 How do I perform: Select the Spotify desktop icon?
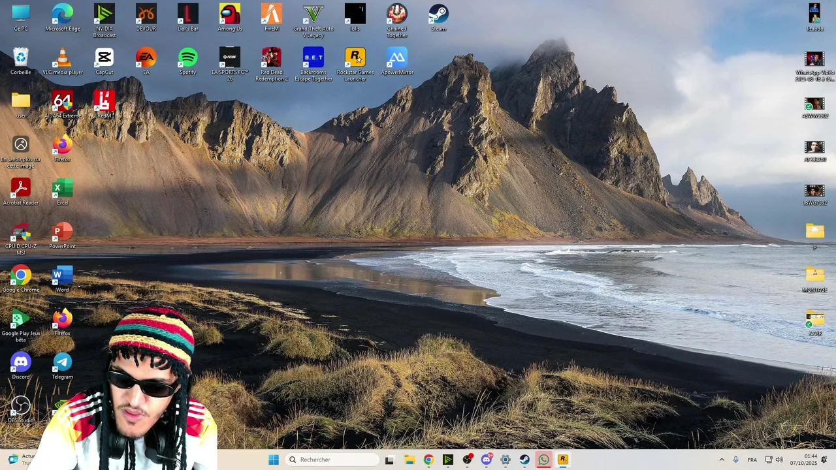pos(188,61)
